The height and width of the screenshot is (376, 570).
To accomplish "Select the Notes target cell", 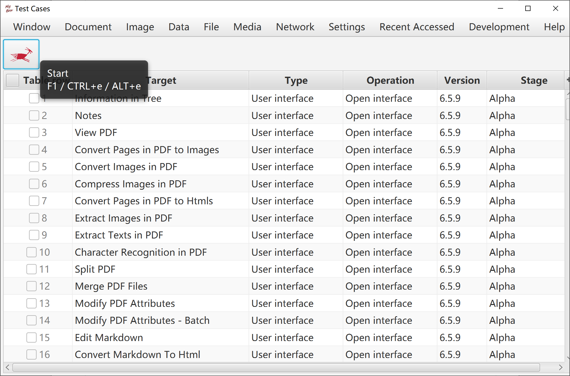I will (160, 115).
